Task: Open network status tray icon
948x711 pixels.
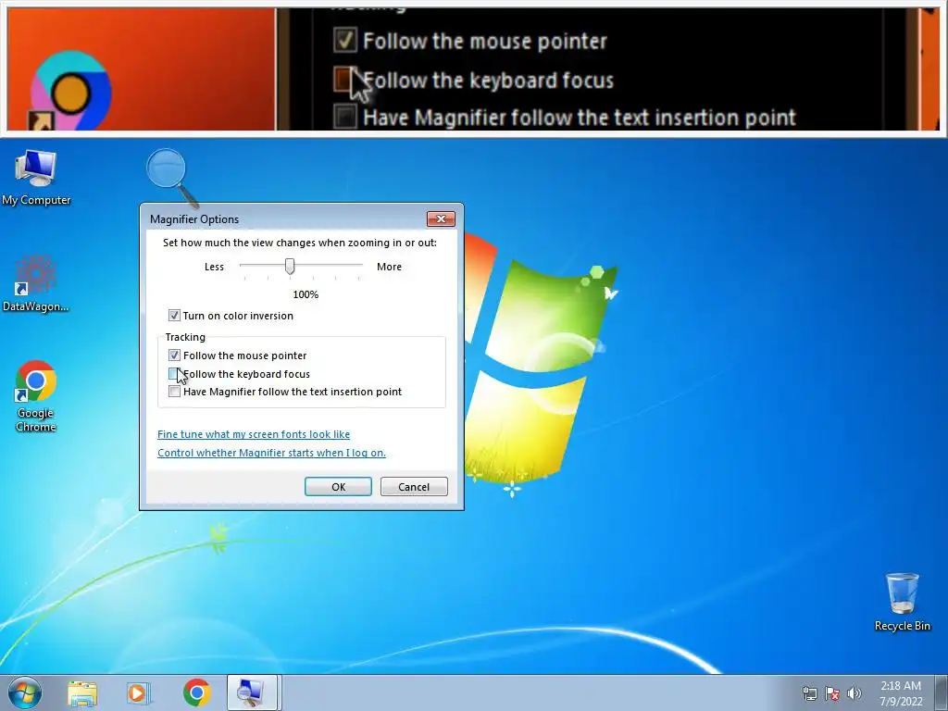Action: coord(809,693)
